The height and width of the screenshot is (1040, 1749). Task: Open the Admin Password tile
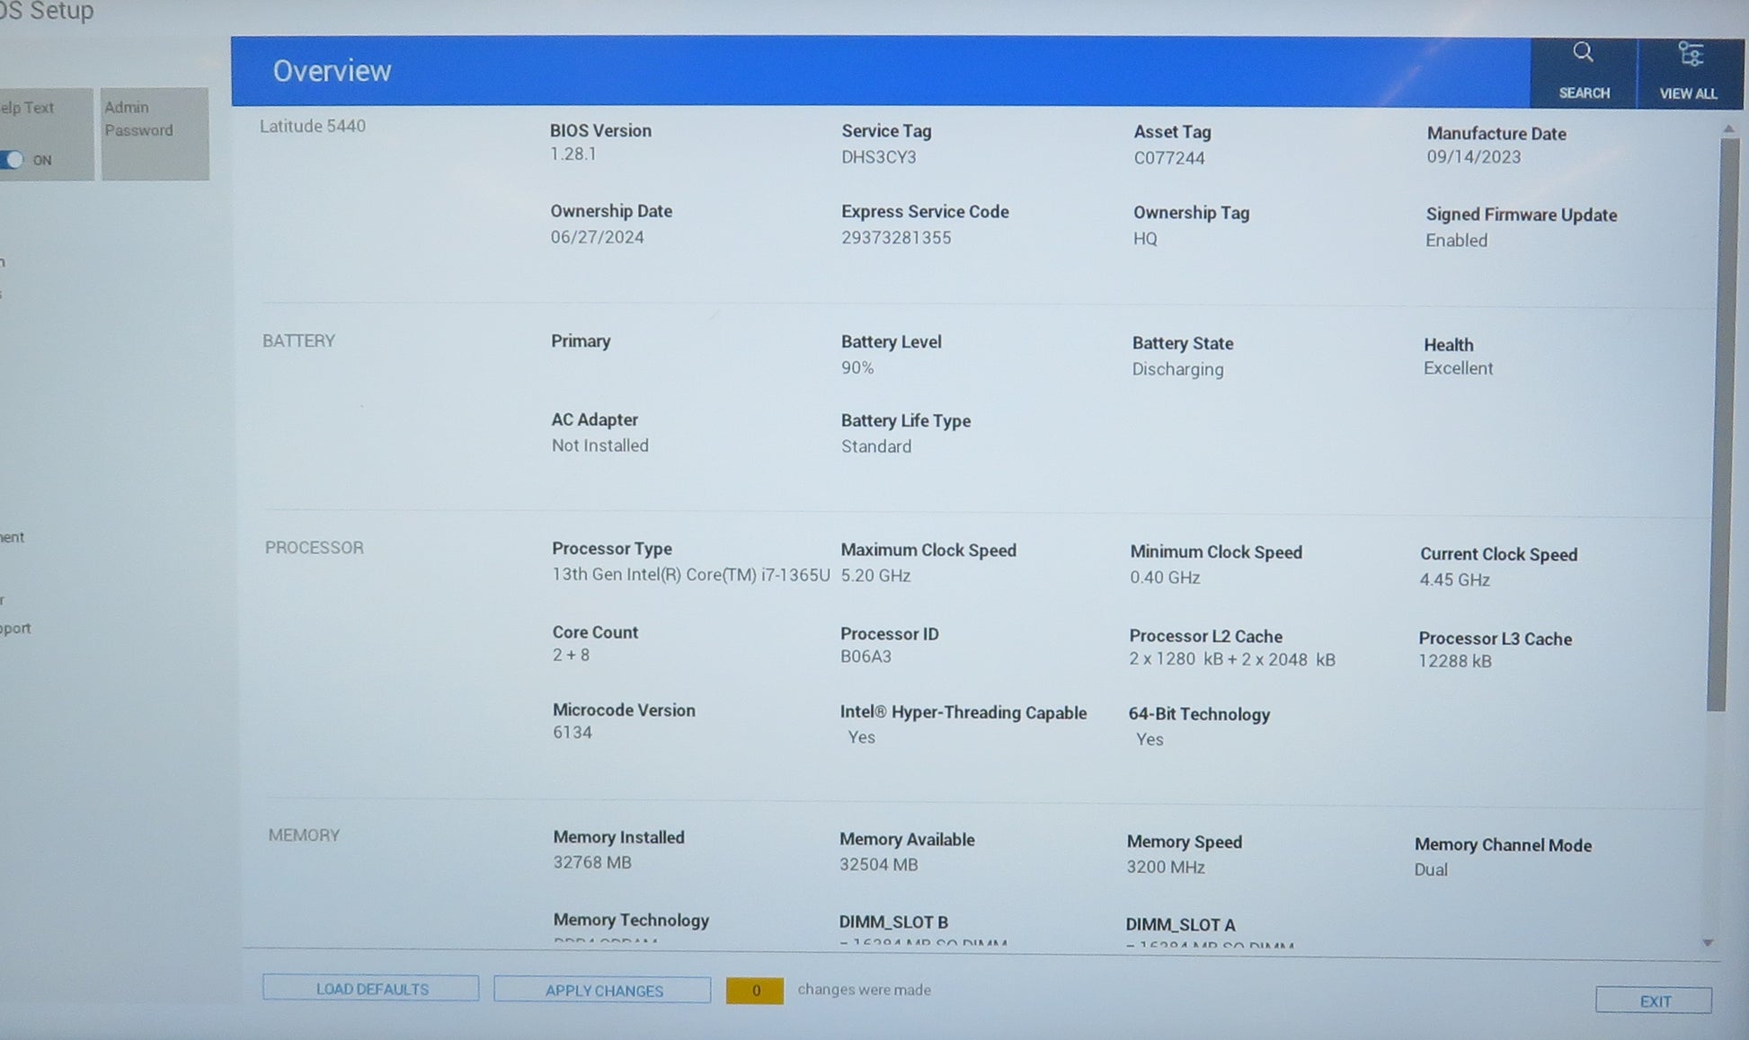155,133
